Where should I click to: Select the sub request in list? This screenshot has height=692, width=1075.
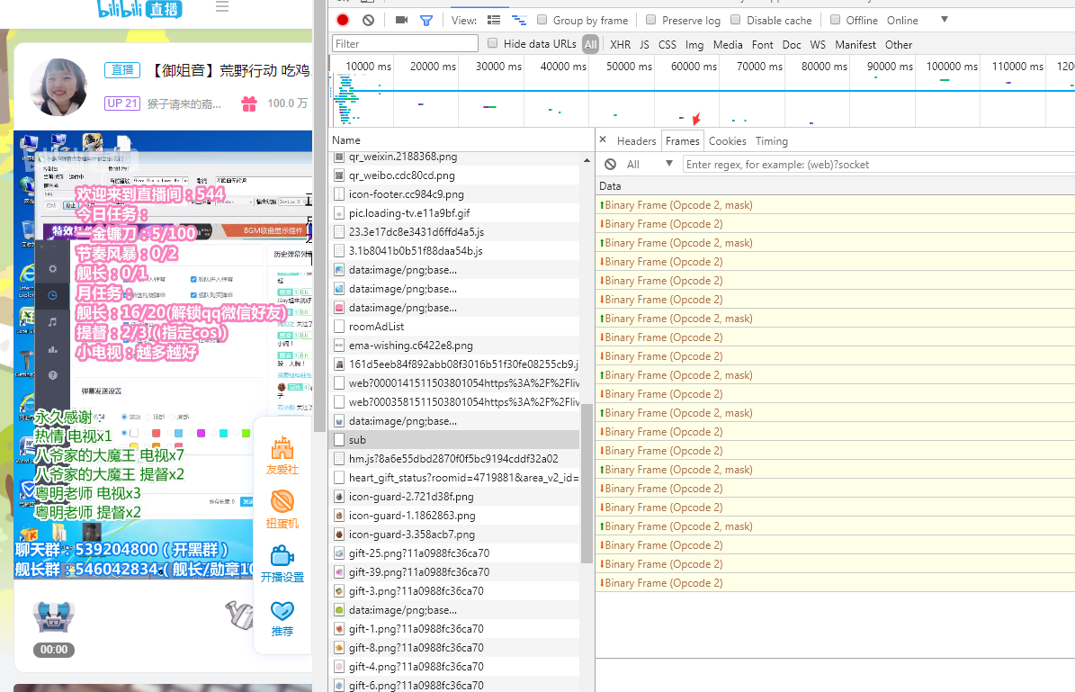pos(357,440)
